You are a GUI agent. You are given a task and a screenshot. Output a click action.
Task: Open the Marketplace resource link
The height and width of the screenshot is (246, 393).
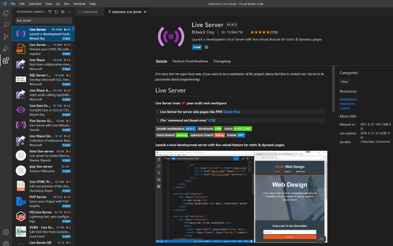348,99
